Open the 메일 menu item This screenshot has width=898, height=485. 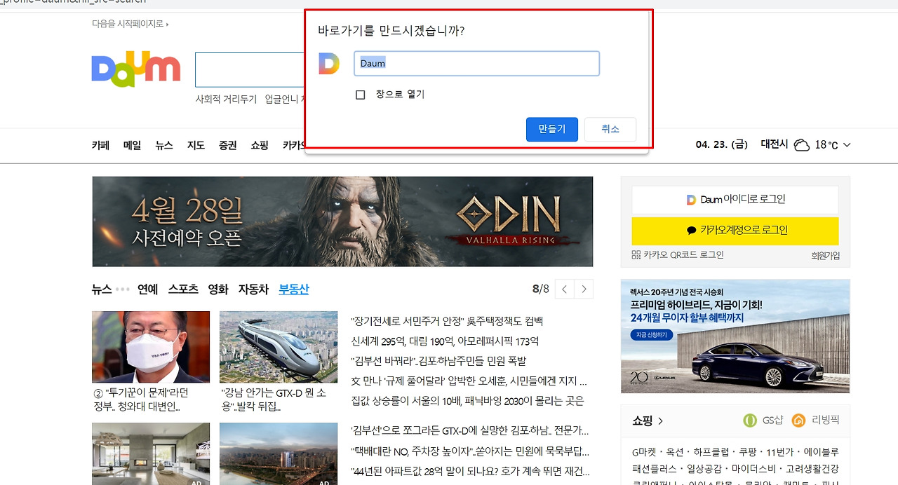pyautogui.click(x=131, y=145)
